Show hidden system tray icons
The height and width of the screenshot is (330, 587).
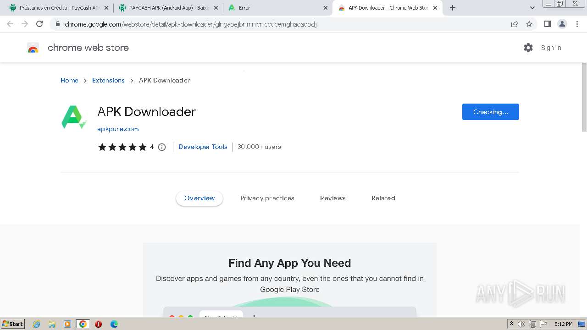[x=511, y=324]
